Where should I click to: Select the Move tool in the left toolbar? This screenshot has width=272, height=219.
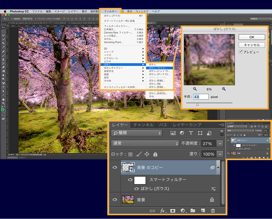tap(3, 28)
